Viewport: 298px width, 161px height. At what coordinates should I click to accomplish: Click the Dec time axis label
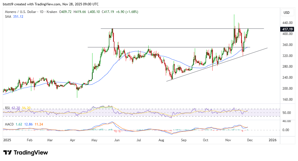[250, 140]
